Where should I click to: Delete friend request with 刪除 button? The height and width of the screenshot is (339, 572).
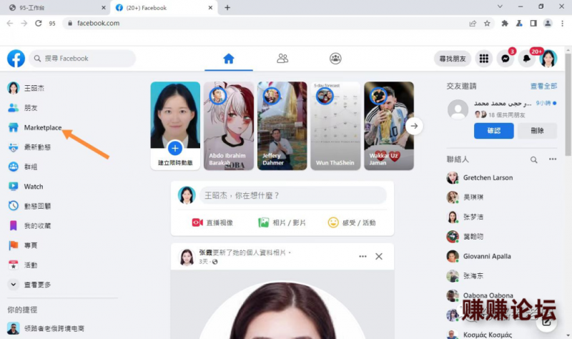coord(537,131)
